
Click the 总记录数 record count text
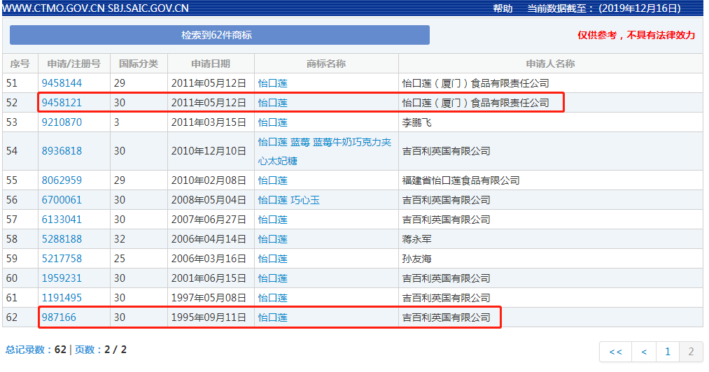[x=36, y=350]
